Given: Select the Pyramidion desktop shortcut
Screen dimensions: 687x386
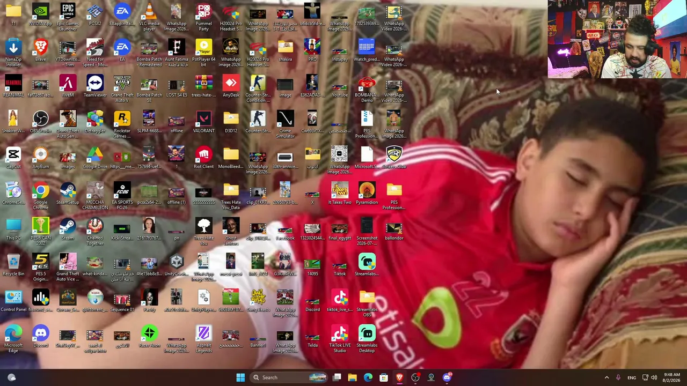Looking at the screenshot, I should pos(367,194).
